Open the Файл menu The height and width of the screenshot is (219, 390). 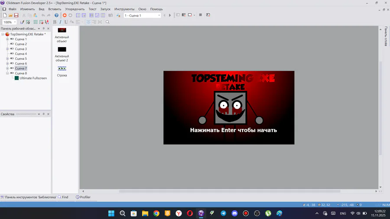(12, 9)
